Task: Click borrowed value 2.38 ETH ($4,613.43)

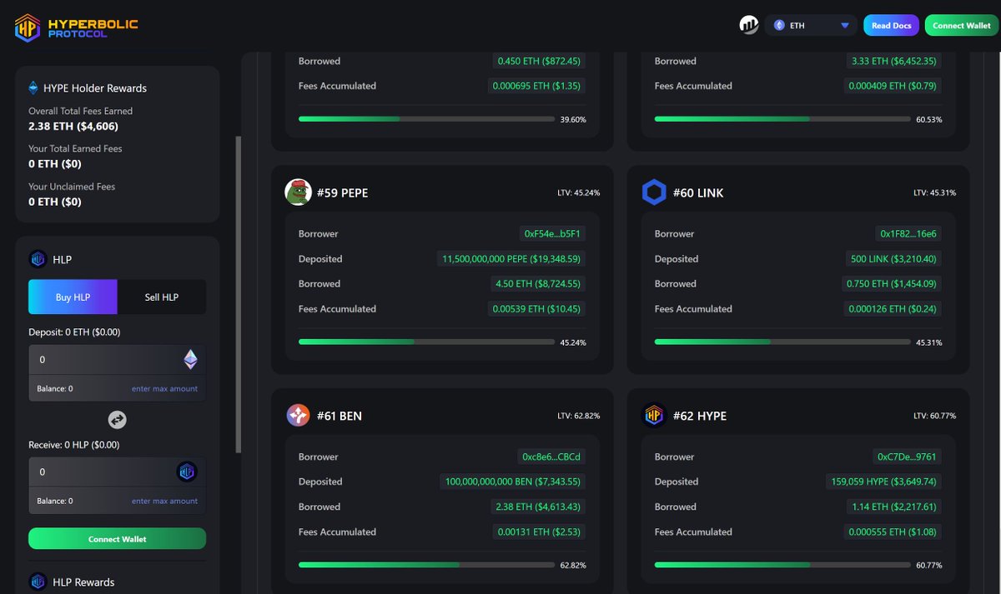Action: coord(539,507)
